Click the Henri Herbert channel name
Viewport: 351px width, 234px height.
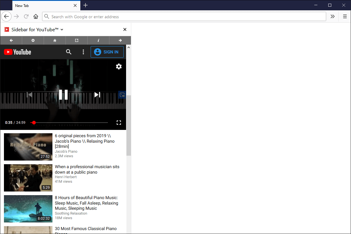click(x=65, y=177)
